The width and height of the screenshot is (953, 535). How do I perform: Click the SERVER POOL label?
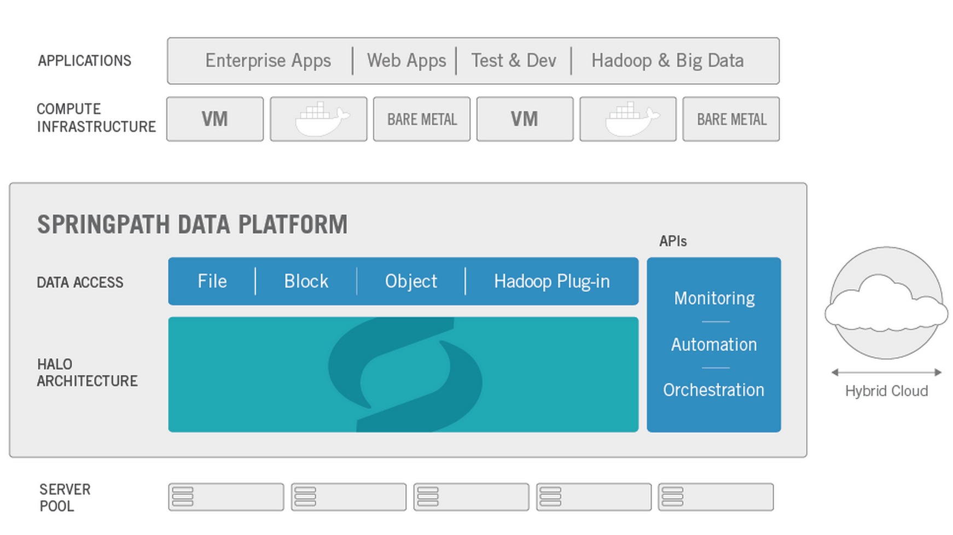click(x=65, y=497)
